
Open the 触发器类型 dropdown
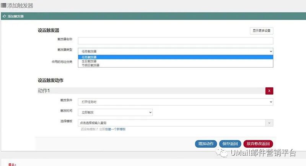point(176,52)
